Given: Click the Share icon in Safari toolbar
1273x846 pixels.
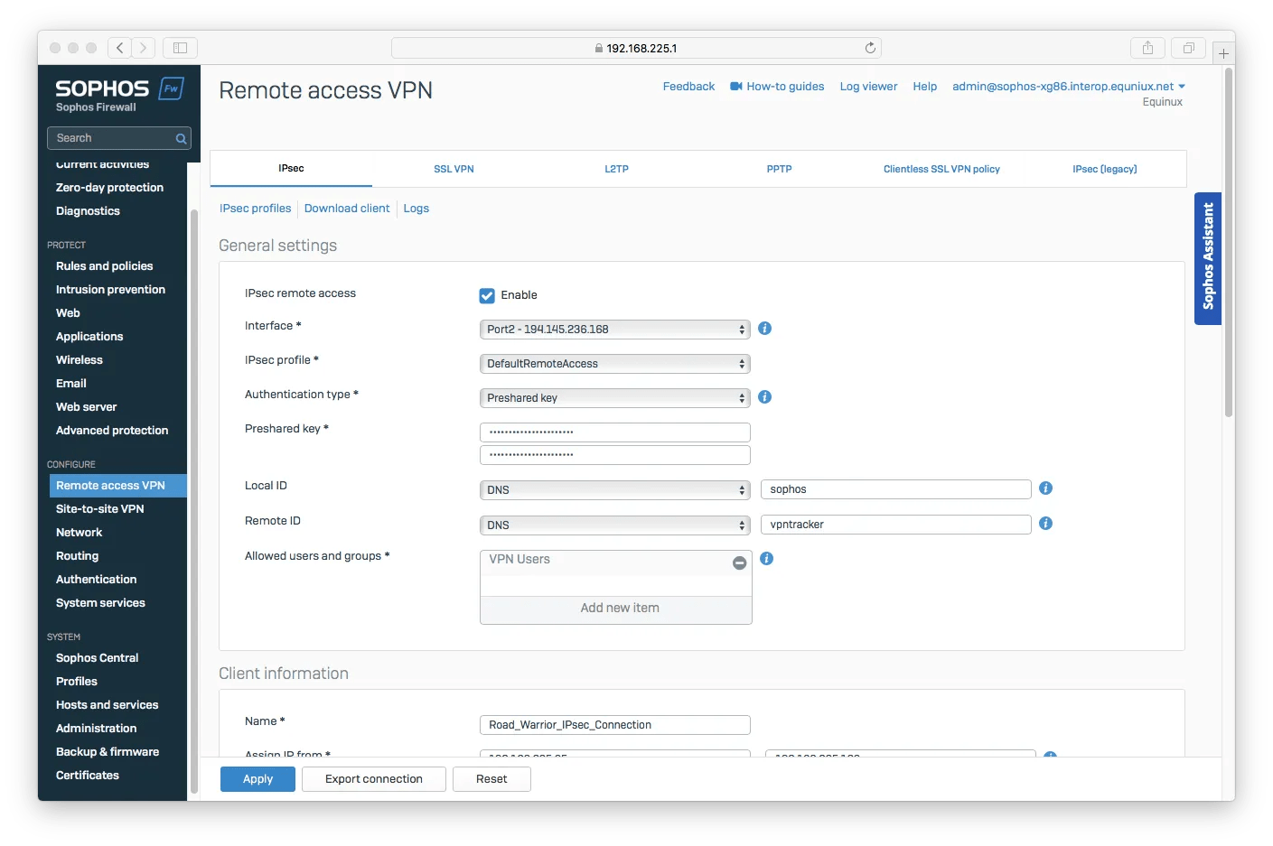Looking at the screenshot, I should click(1147, 48).
